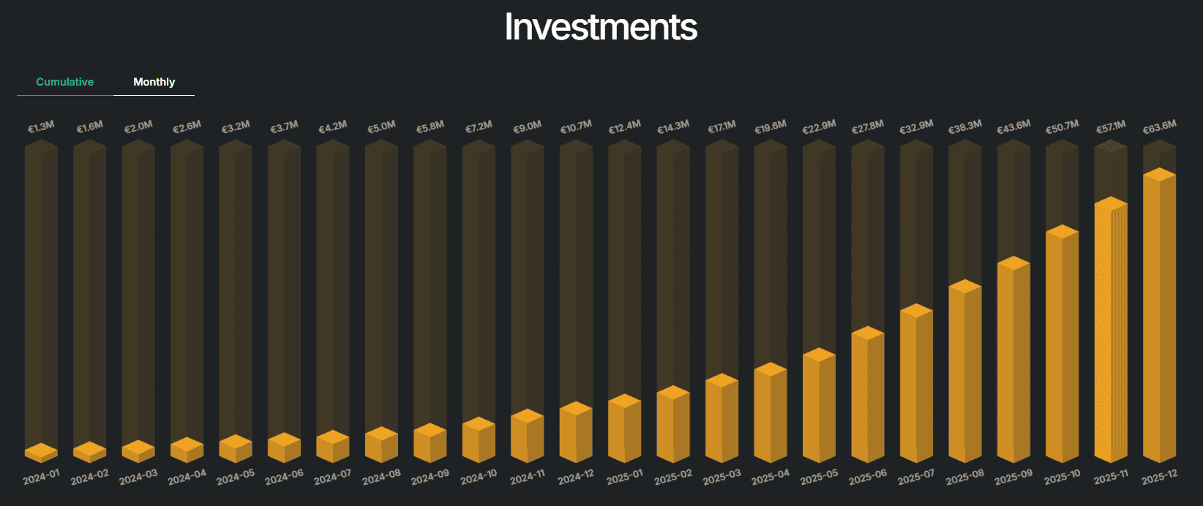Choose the 2025-05 bar with €22.9M

coord(819,406)
